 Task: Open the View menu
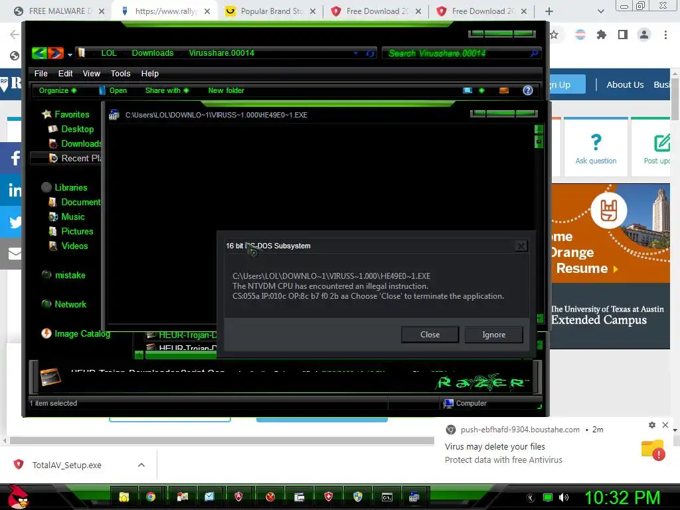tap(92, 73)
